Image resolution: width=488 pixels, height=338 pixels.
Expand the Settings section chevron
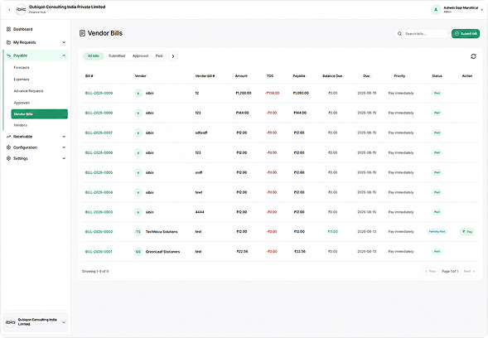tap(64, 158)
